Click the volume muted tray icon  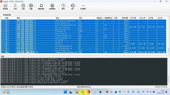tap(151, 92)
